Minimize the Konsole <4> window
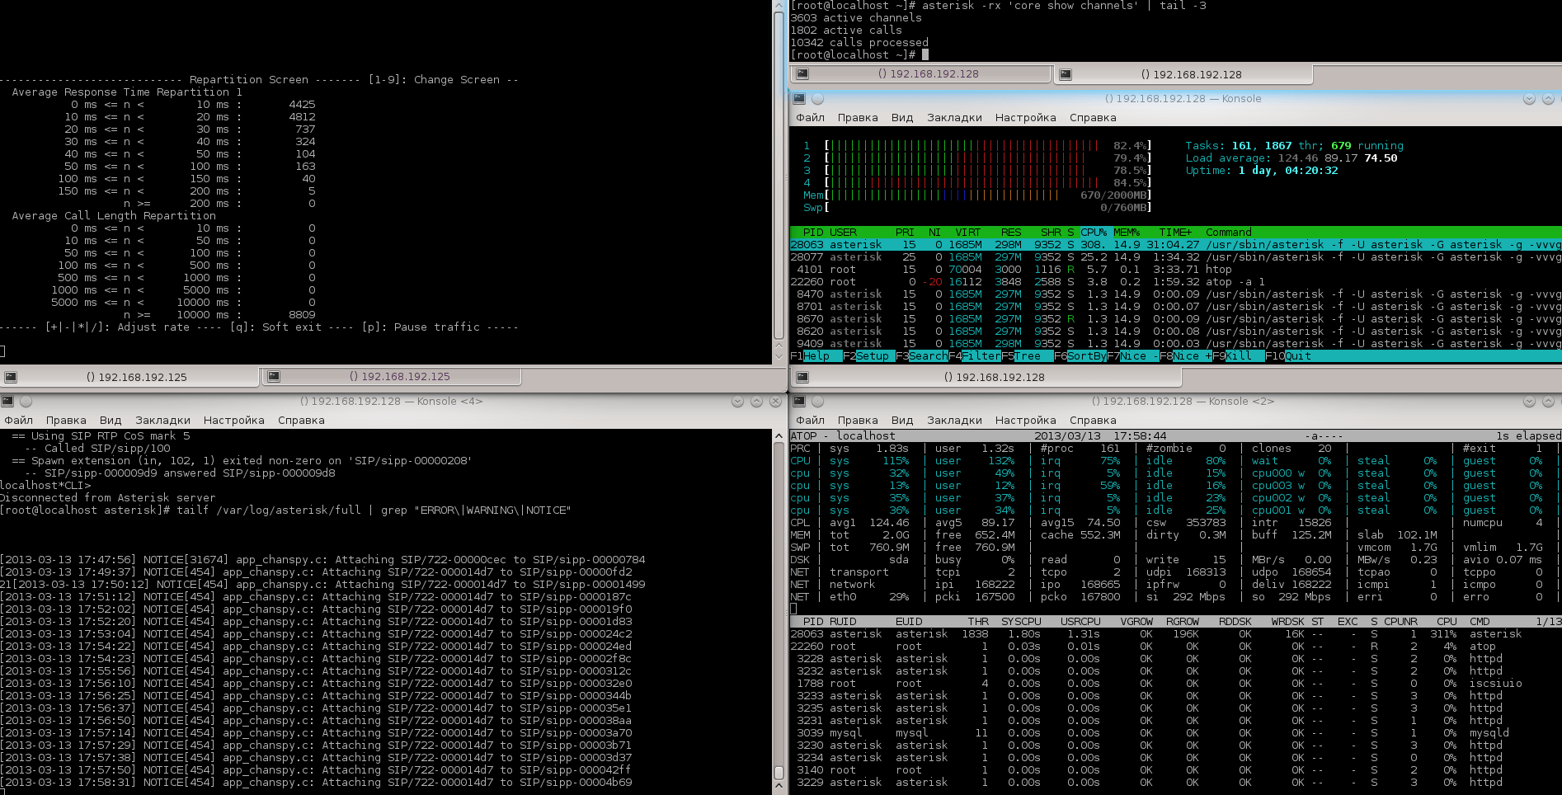 coord(737,402)
